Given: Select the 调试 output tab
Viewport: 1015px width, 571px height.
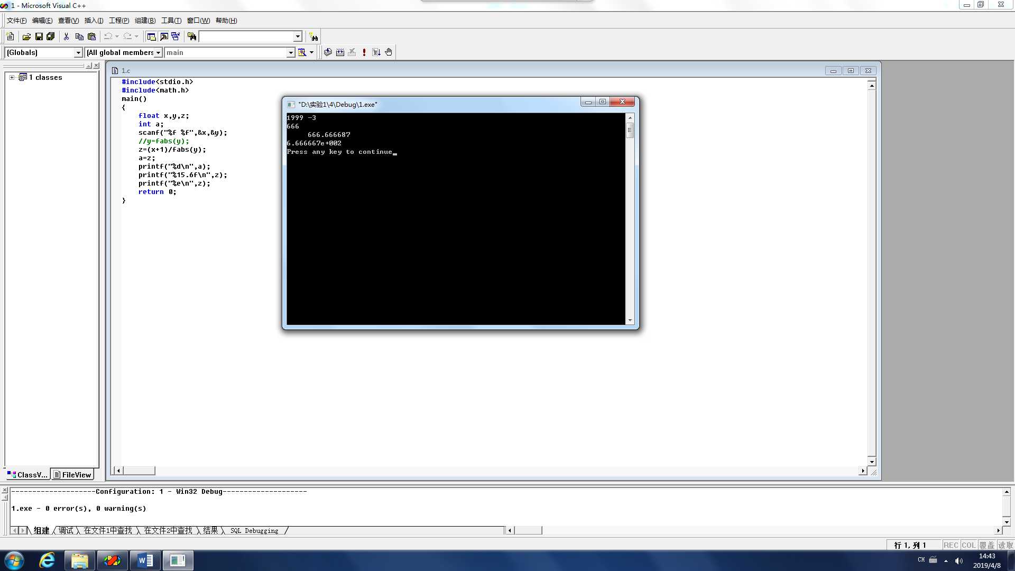Looking at the screenshot, I should (x=66, y=530).
